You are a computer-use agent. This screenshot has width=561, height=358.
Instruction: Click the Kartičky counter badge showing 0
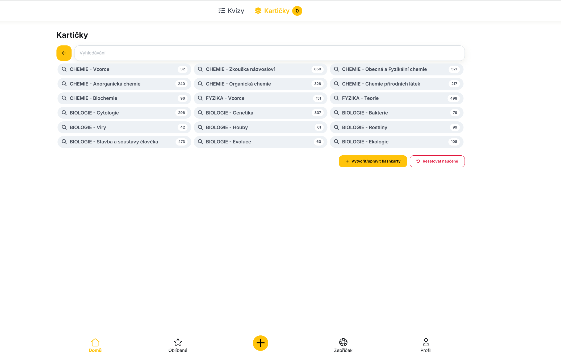point(297,11)
